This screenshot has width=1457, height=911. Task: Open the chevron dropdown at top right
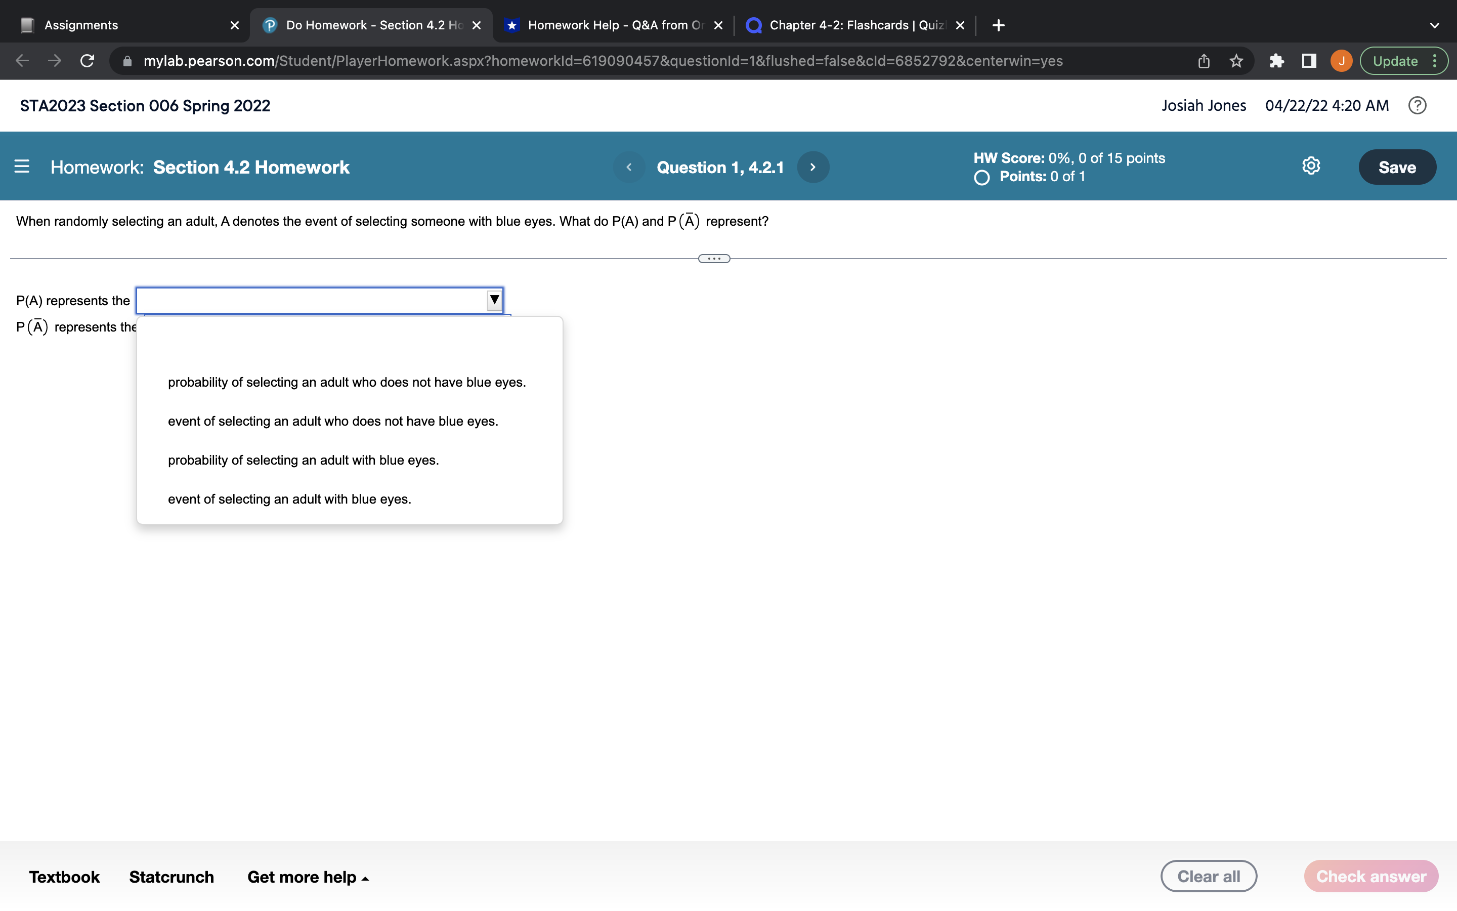(x=1435, y=25)
